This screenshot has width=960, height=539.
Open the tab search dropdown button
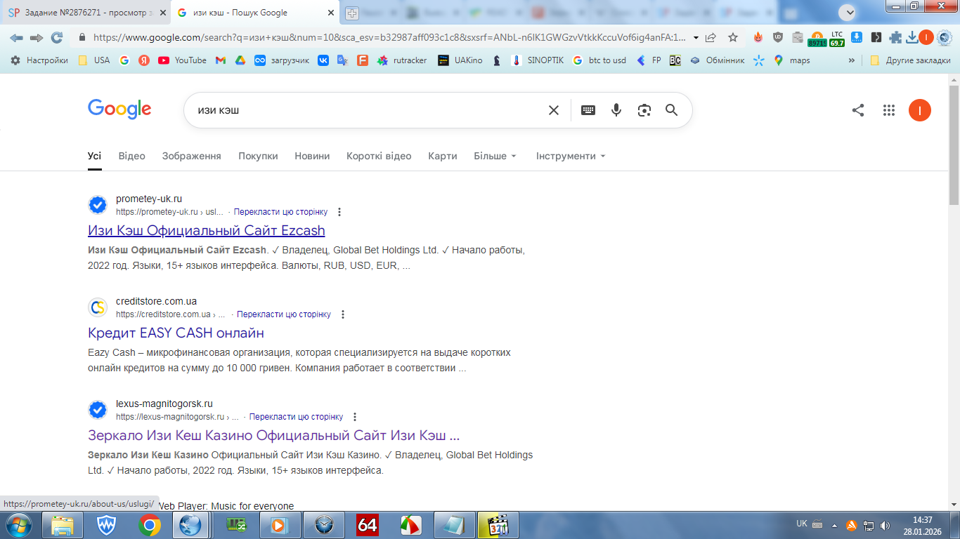(848, 12)
